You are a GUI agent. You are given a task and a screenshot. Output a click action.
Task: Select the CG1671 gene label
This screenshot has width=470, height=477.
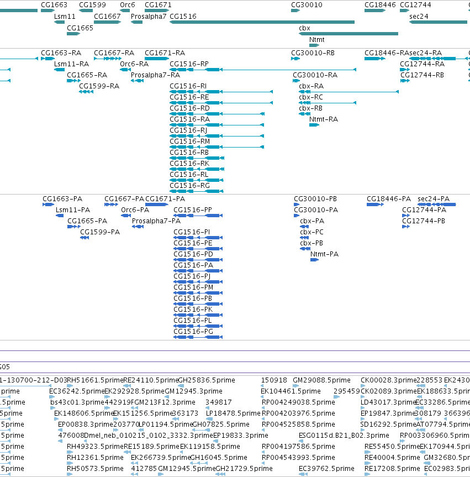coord(158,5)
